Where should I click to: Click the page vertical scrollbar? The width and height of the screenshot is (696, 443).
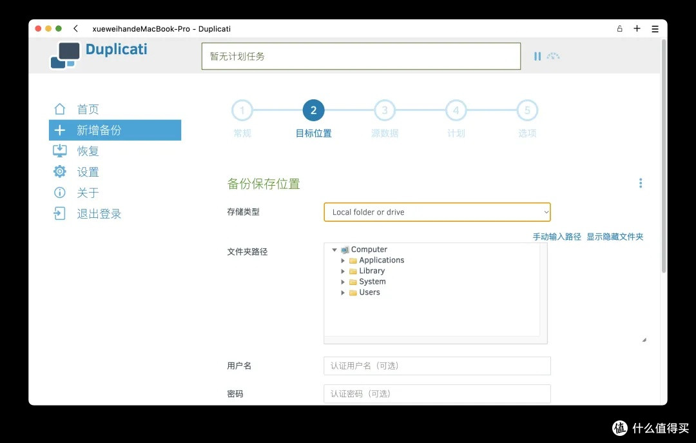(664, 155)
